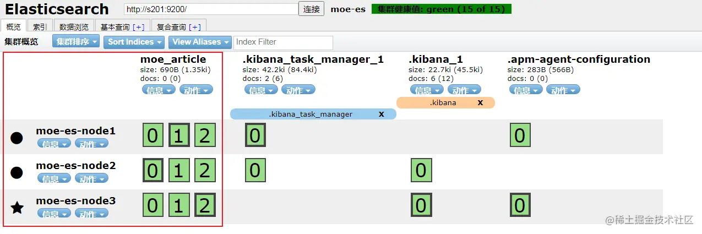Select the moe-es-node3 master star icon
This screenshot has height=234, width=702.
tap(17, 208)
